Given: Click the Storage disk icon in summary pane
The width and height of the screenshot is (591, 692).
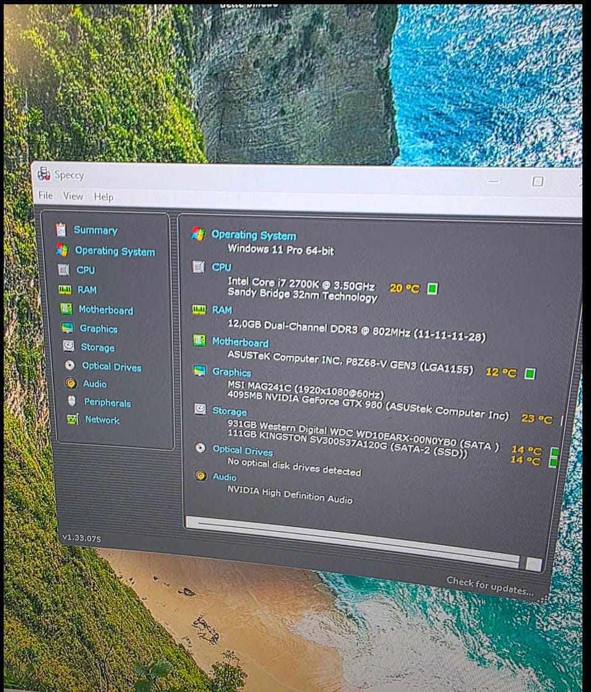Looking at the screenshot, I should 200,409.
